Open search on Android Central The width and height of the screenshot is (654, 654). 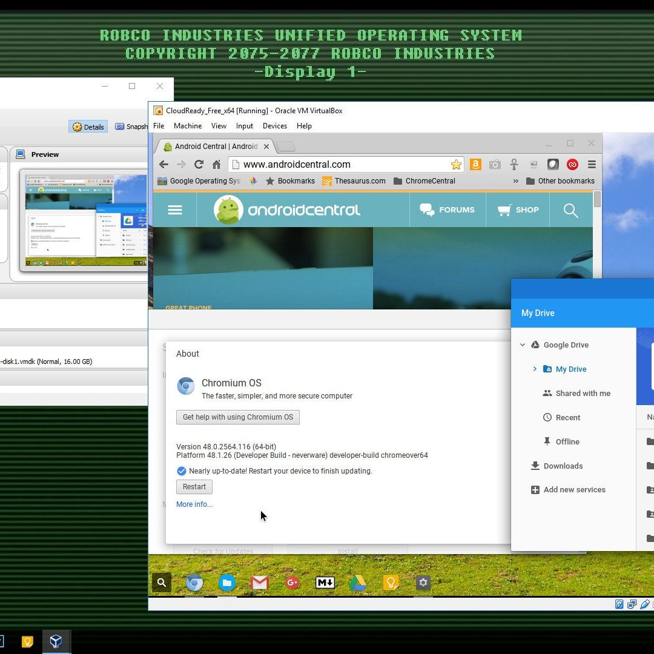click(570, 210)
